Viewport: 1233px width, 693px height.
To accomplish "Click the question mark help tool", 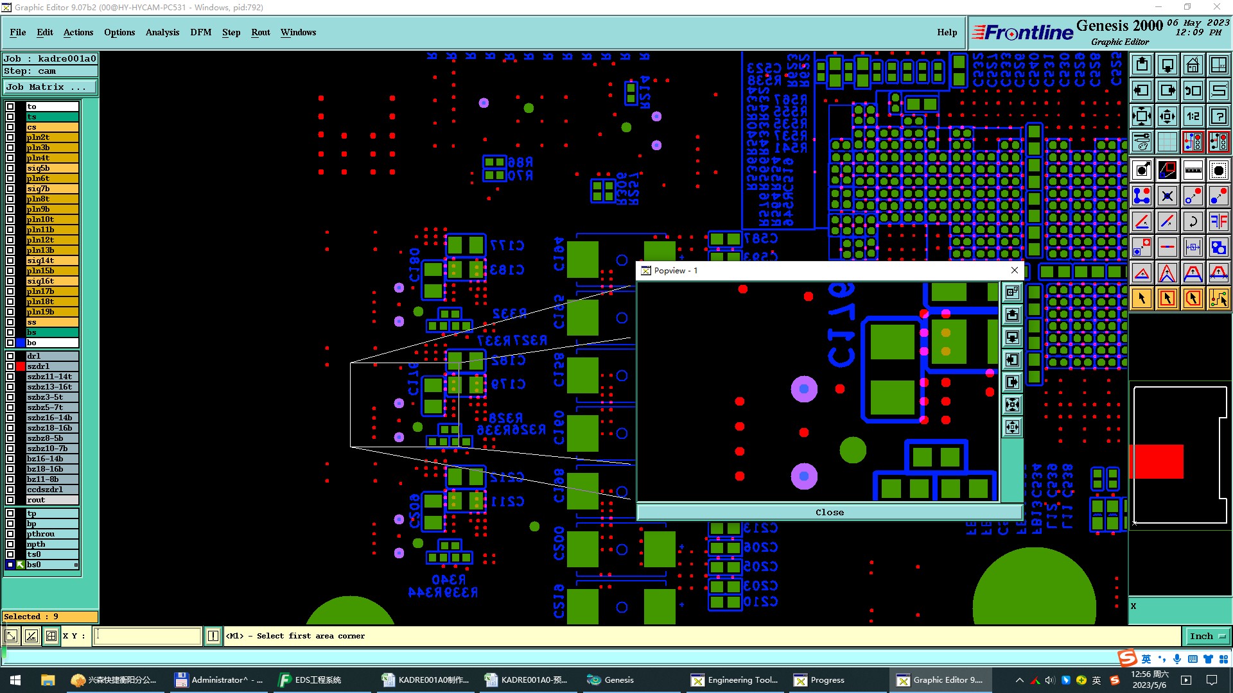I will 1218,116.
